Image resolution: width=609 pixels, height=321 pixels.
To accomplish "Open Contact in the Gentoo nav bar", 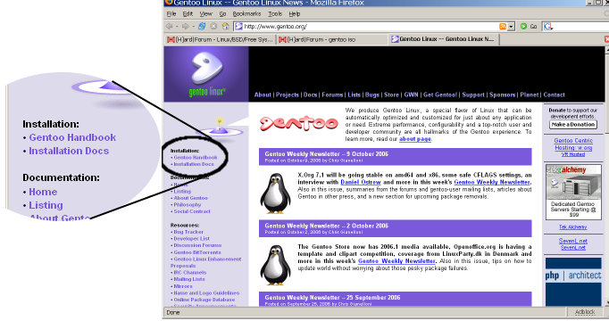I will 555,95.
